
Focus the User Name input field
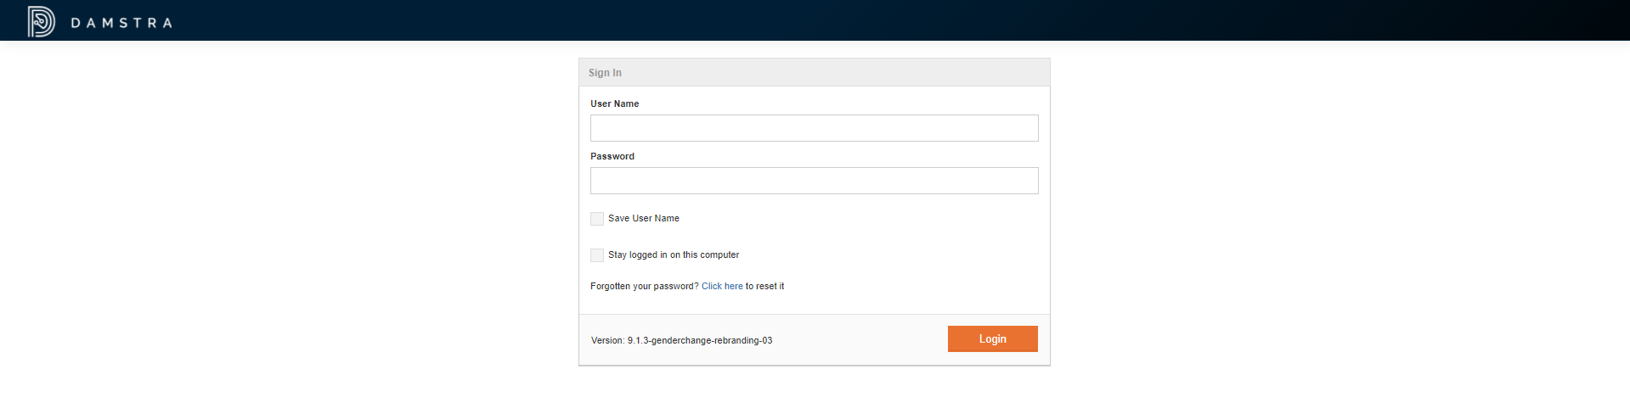click(x=814, y=128)
